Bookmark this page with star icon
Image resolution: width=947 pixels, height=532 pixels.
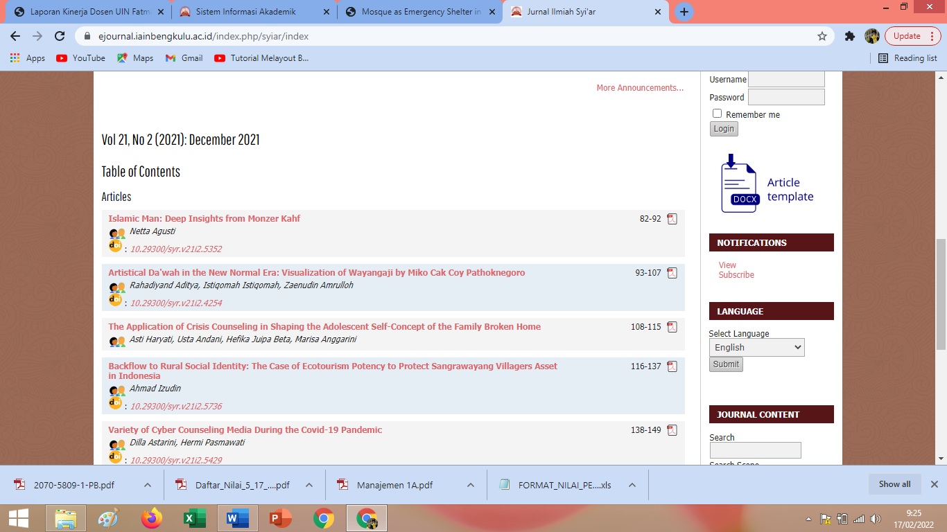822,36
